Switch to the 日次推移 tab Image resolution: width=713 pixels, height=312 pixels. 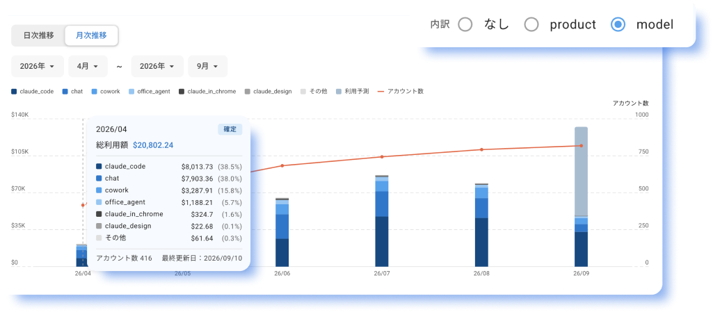39,35
